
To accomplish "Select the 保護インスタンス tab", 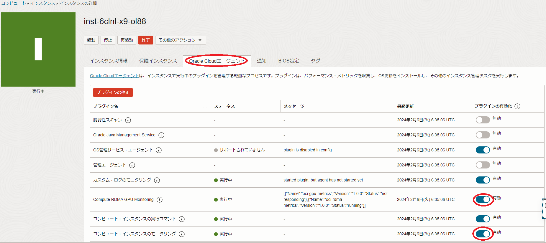I will [158, 61].
